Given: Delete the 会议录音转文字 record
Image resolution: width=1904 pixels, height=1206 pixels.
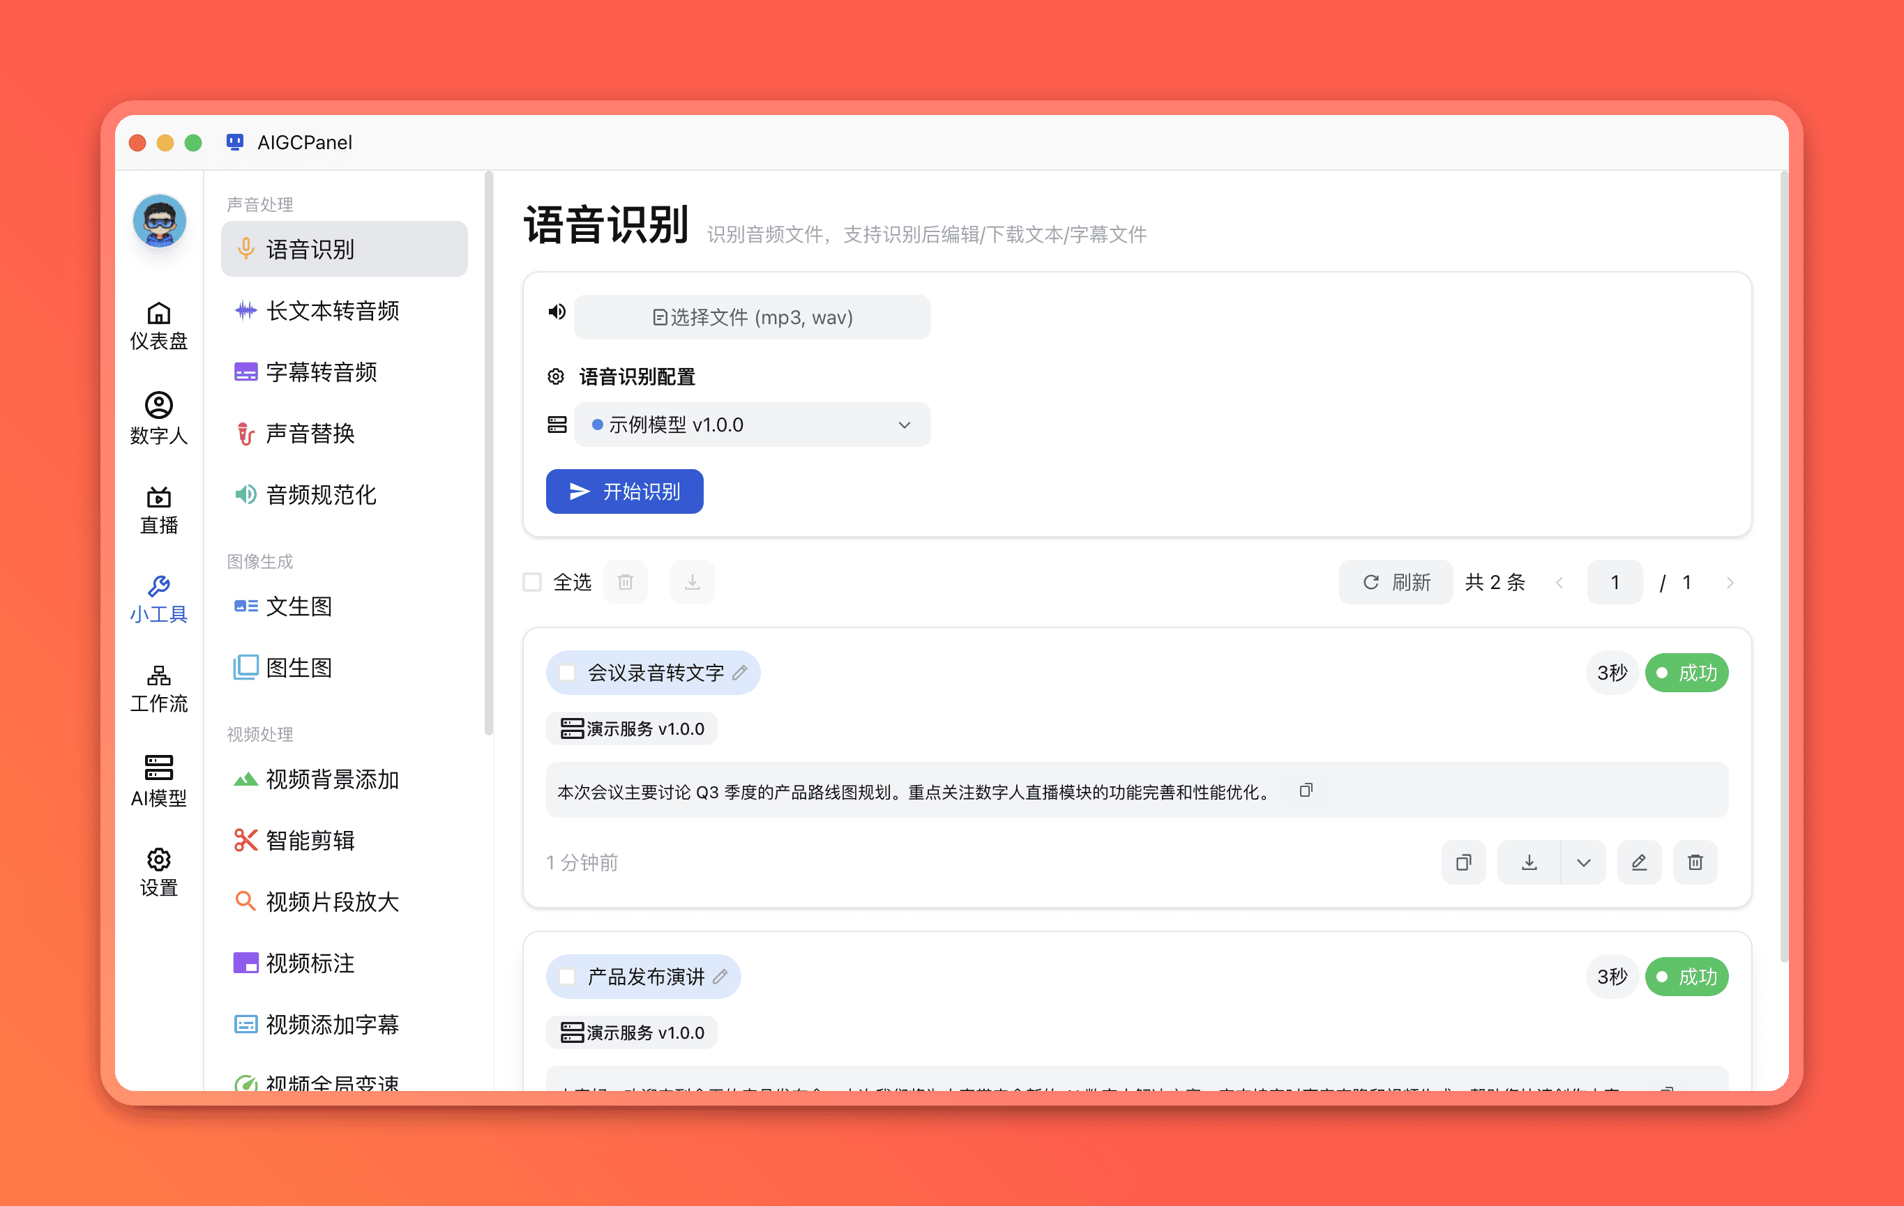Looking at the screenshot, I should tap(1695, 862).
